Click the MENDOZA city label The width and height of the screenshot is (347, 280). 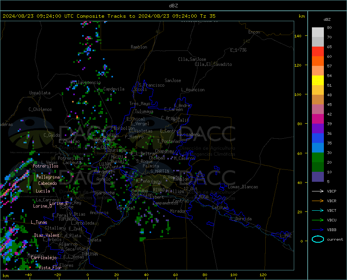point(103,141)
